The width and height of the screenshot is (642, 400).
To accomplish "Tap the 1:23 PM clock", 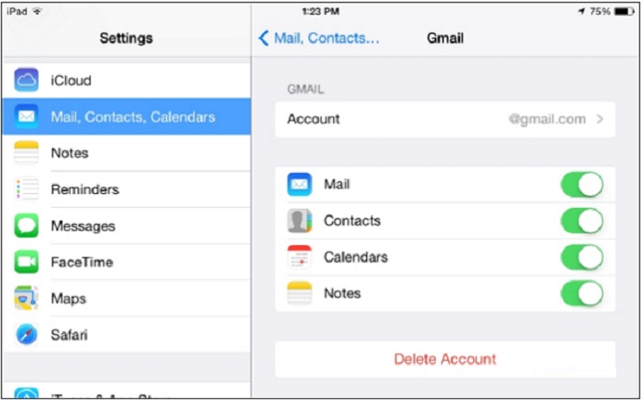I will [320, 11].
